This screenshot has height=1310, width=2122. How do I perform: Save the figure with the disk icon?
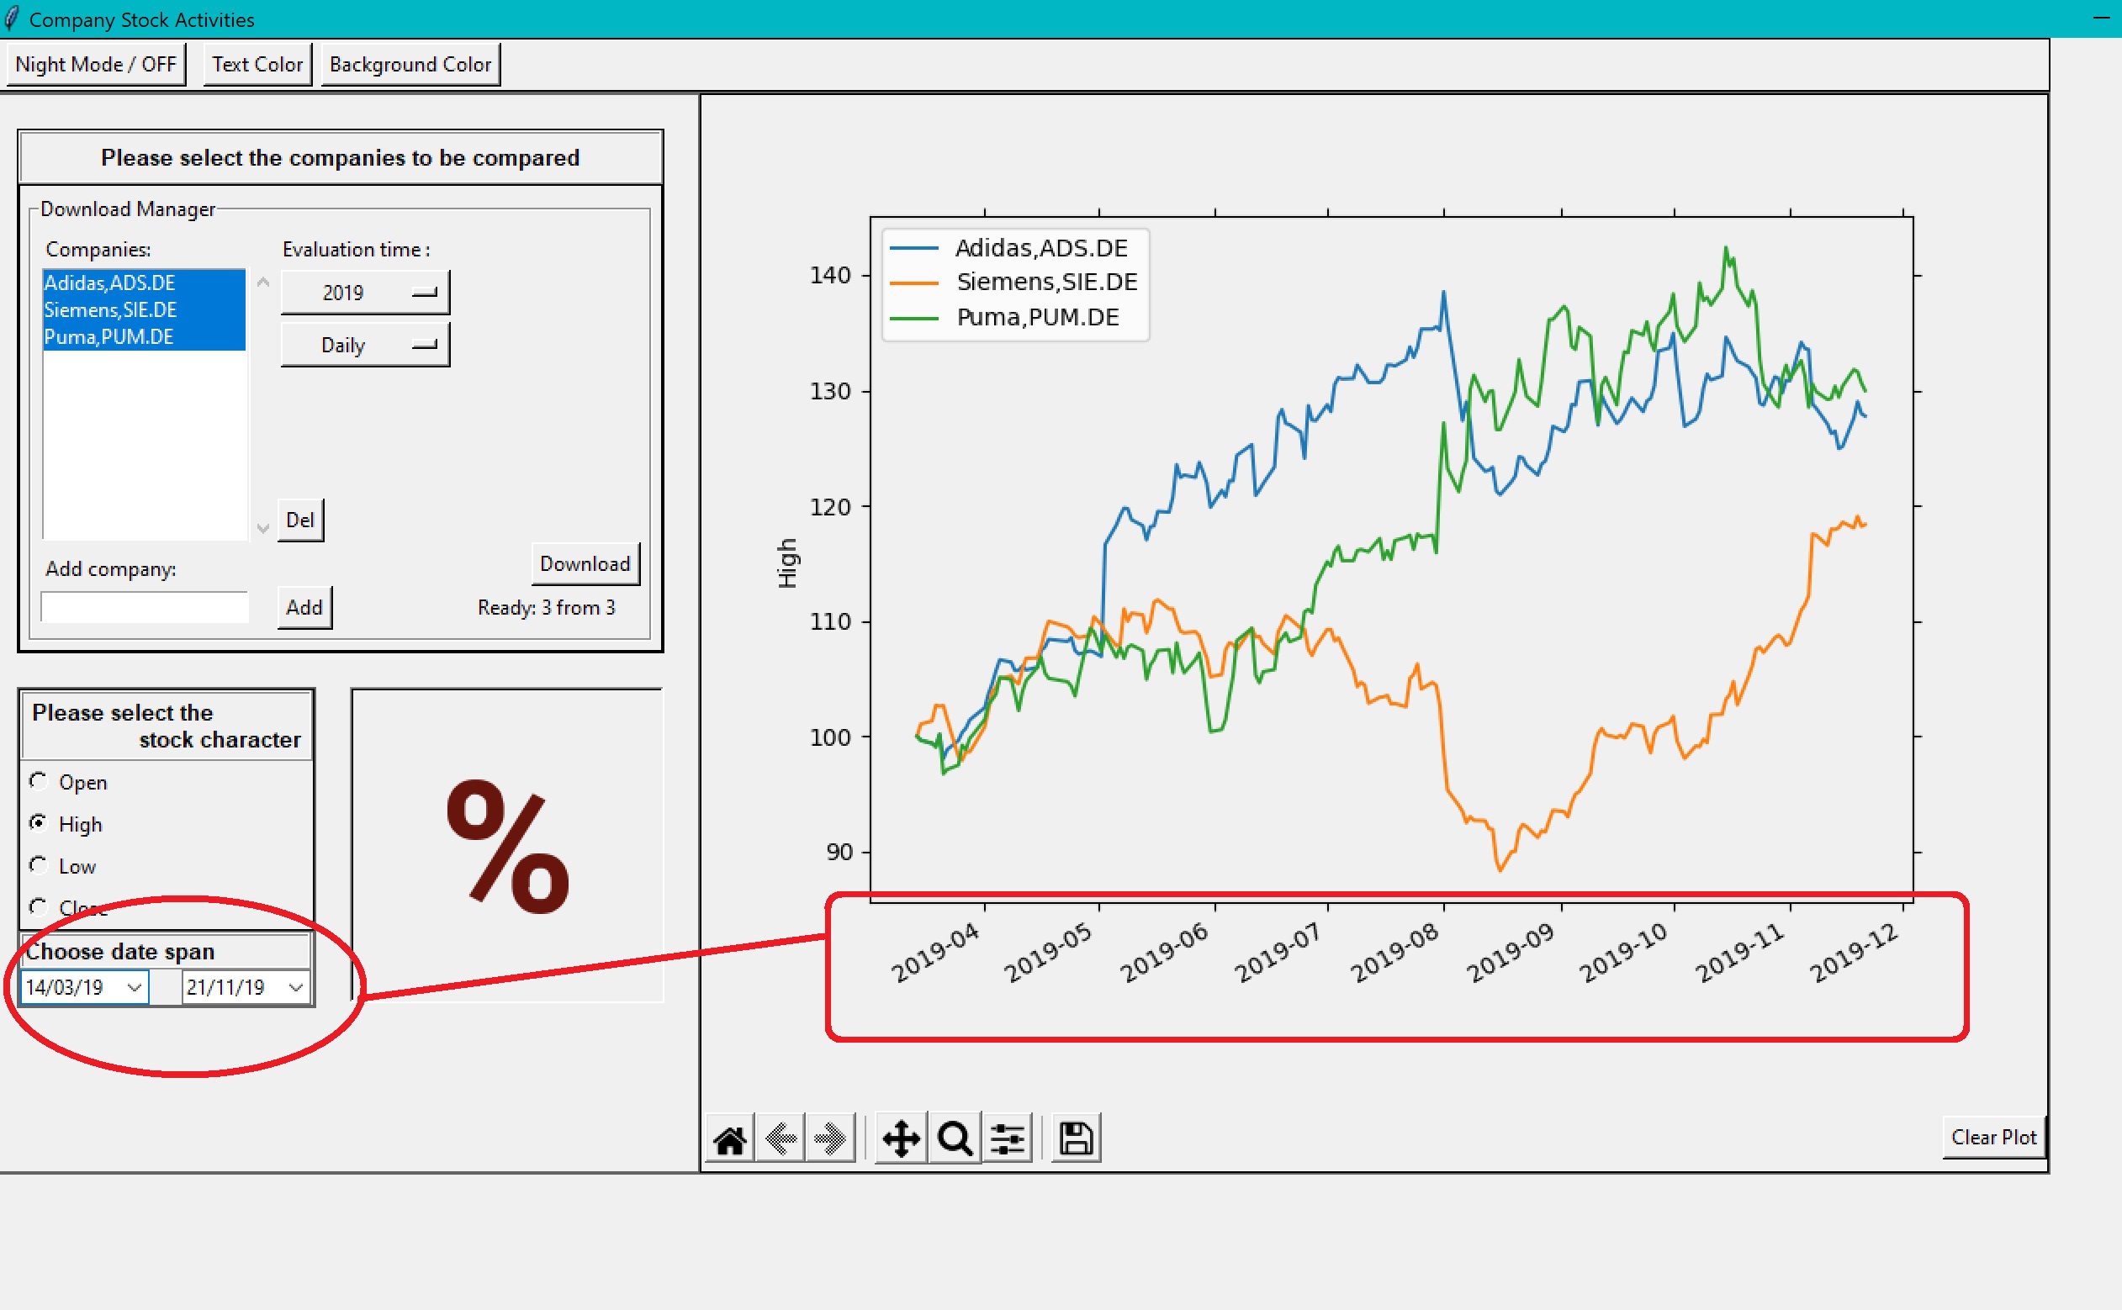pos(1077,1138)
